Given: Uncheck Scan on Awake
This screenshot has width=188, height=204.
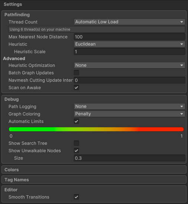Looking at the screenshot, I should 76,88.
